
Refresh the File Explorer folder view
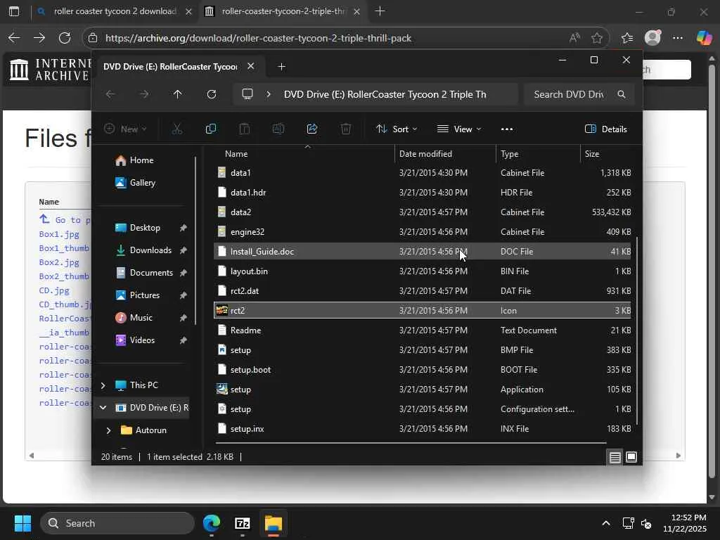click(x=212, y=94)
